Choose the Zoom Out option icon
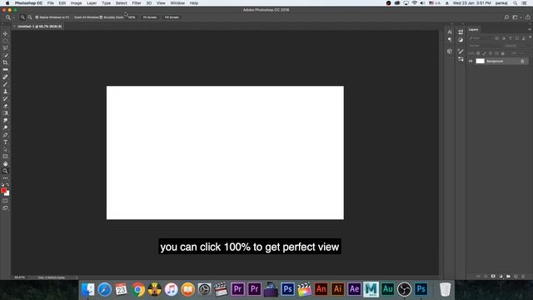This screenshot has width=533, height=300. pyautogui.click(x=30, y=17)
